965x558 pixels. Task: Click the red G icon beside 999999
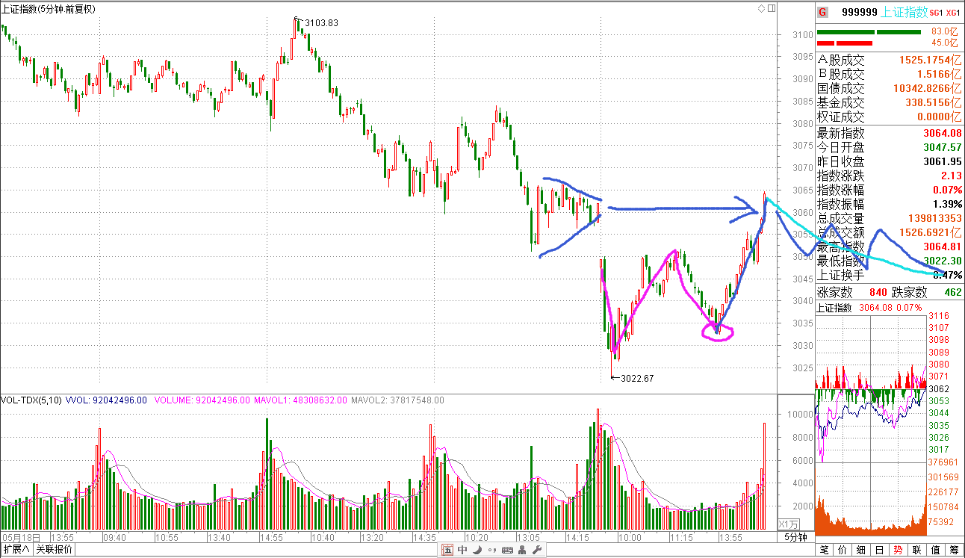[822, 12]
